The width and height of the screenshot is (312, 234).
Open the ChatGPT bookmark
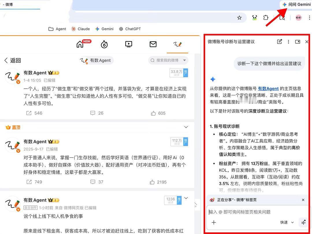(x=130, y=29)
